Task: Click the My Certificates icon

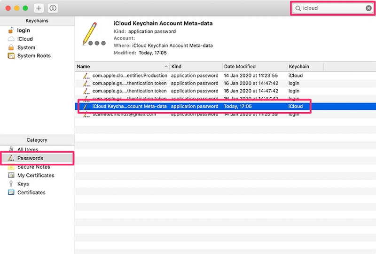Action: coord(11,175)
